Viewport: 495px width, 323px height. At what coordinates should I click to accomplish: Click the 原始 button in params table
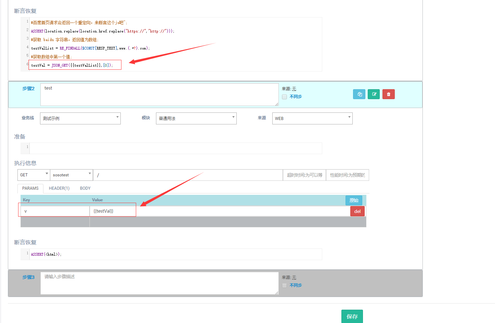pyautogui.click(x=354, y=200)
